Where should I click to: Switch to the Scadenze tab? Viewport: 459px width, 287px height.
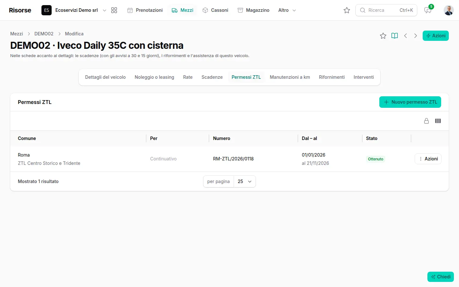pos(212,77)
